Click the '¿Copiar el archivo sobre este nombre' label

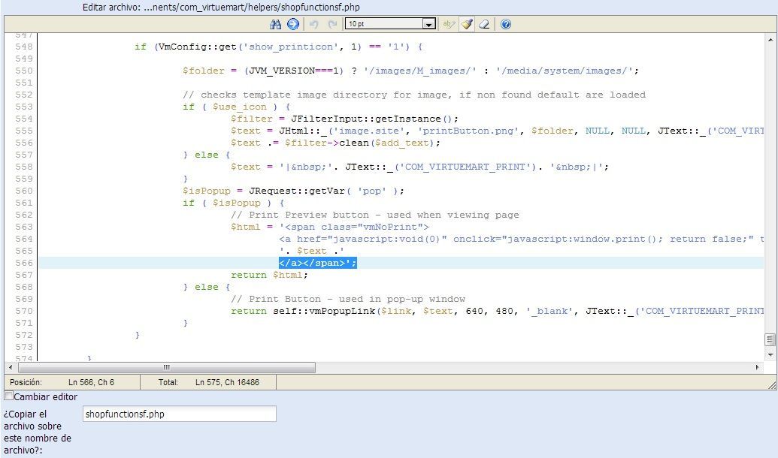tap(38, 432)
